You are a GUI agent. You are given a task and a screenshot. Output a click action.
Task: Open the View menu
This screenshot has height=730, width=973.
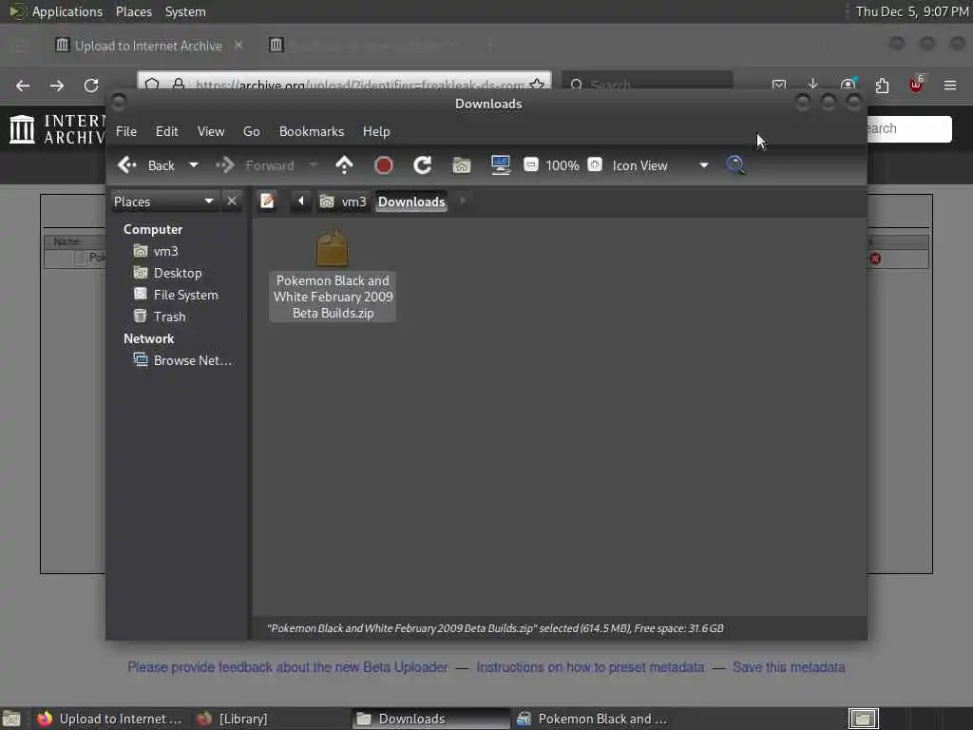pyautogui.click(x=211, y=131)
